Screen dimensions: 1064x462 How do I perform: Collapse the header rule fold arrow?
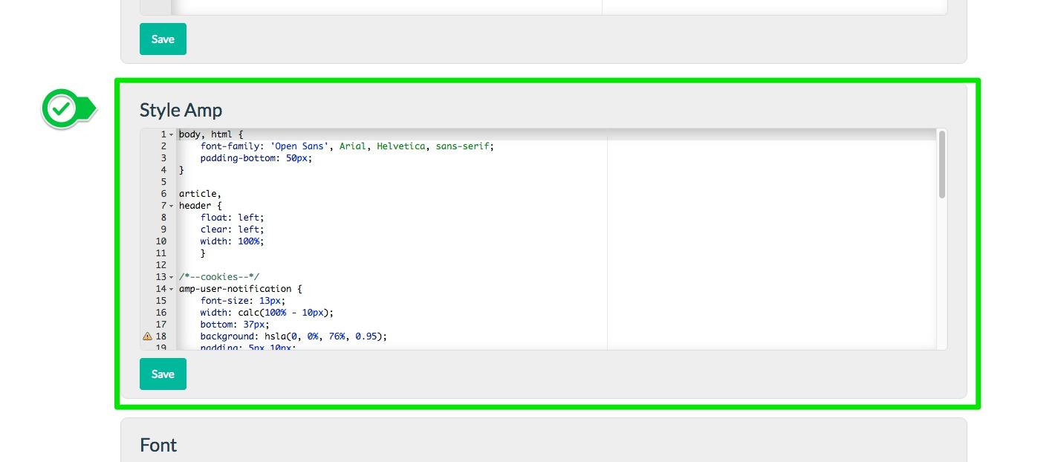pyautogui.click(x=172, y=206)
